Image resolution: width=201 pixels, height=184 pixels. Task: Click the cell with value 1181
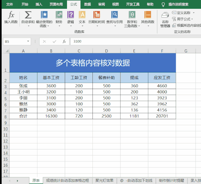click(x=134, y=116)
